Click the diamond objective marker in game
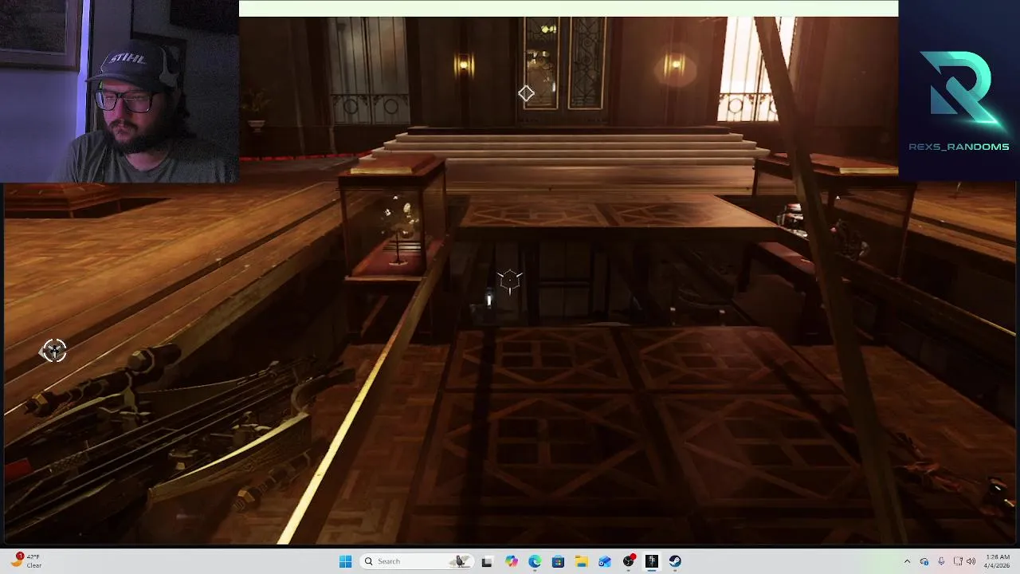Viewport: 1020px width, 574px height. coord(526,94)
